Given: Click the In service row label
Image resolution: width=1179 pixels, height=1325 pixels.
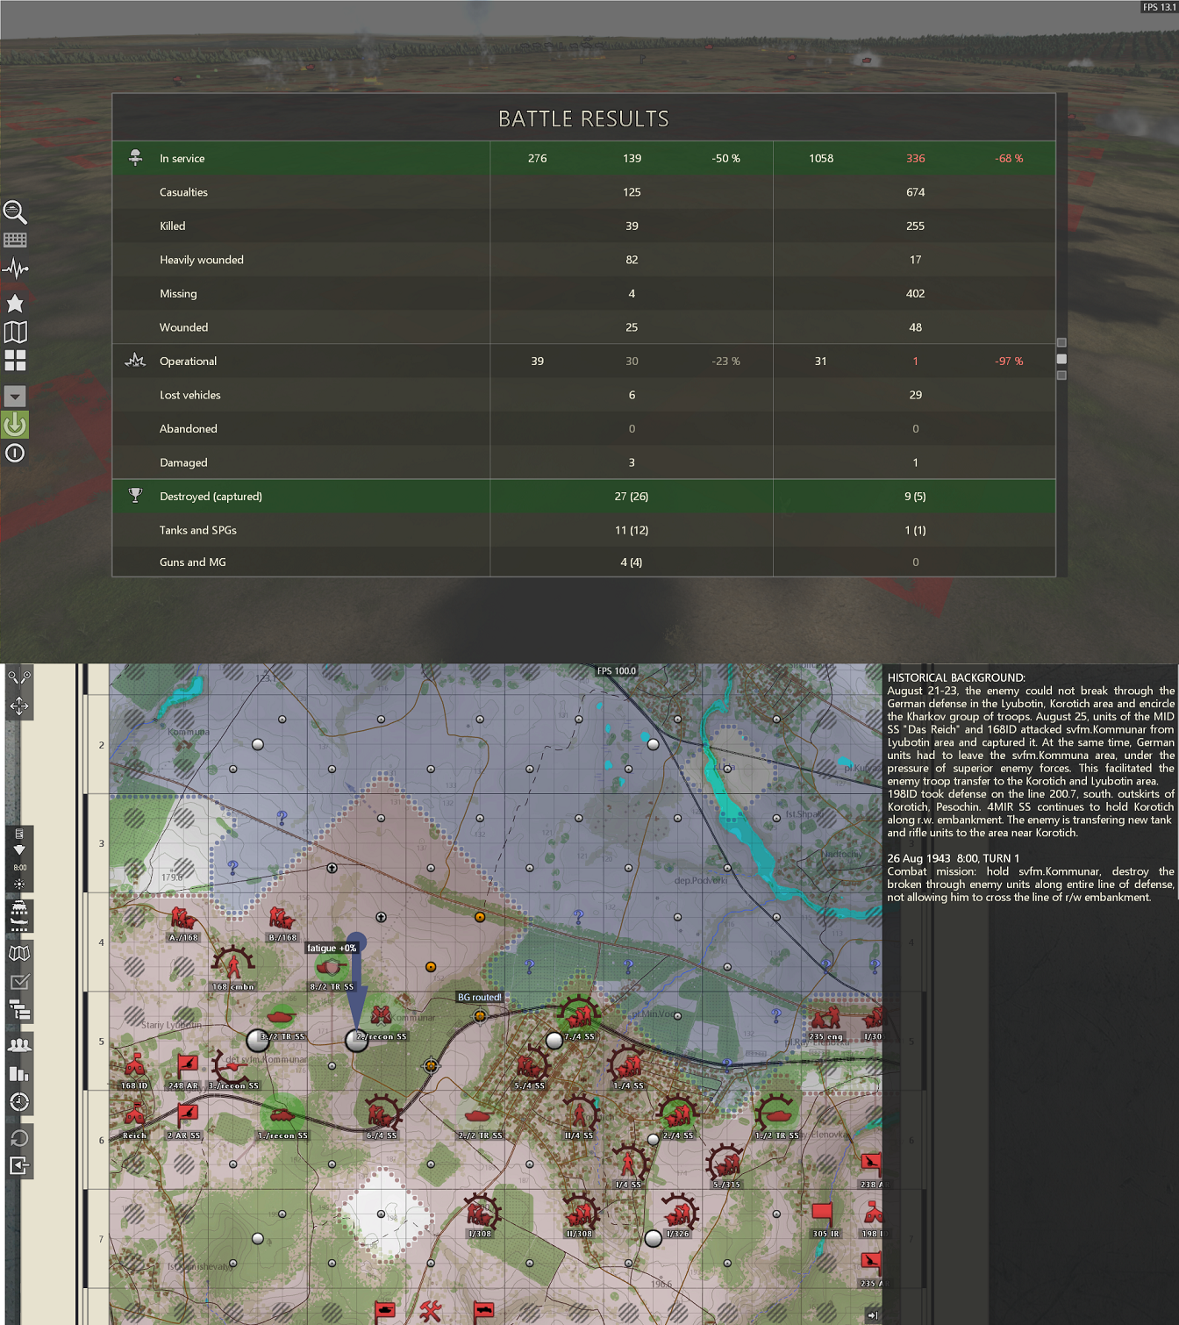Looking at the screenshot, I should pyautogui.click(x=182, y=159).
